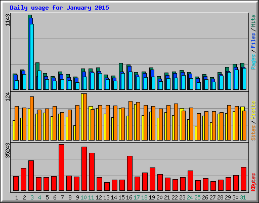Click the cyan Pages bar for day 16
Image resolution: width=259 pixels, height=203 pixels.
131,81
